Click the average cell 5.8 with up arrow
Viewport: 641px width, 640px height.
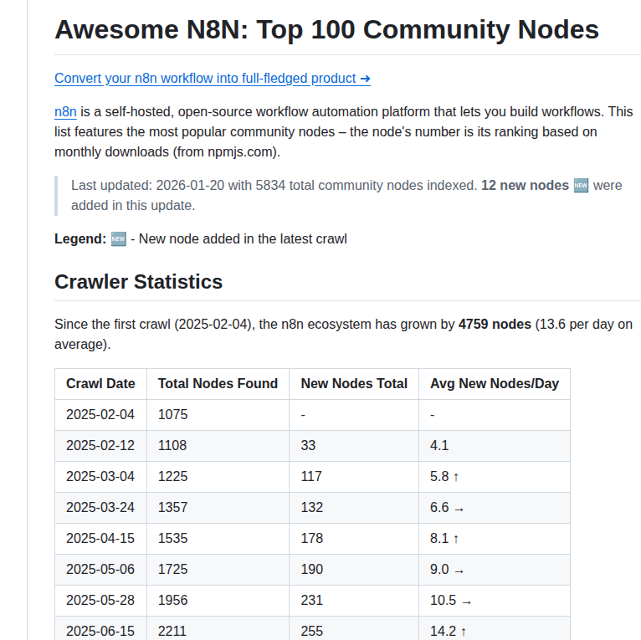click(495, 477)
